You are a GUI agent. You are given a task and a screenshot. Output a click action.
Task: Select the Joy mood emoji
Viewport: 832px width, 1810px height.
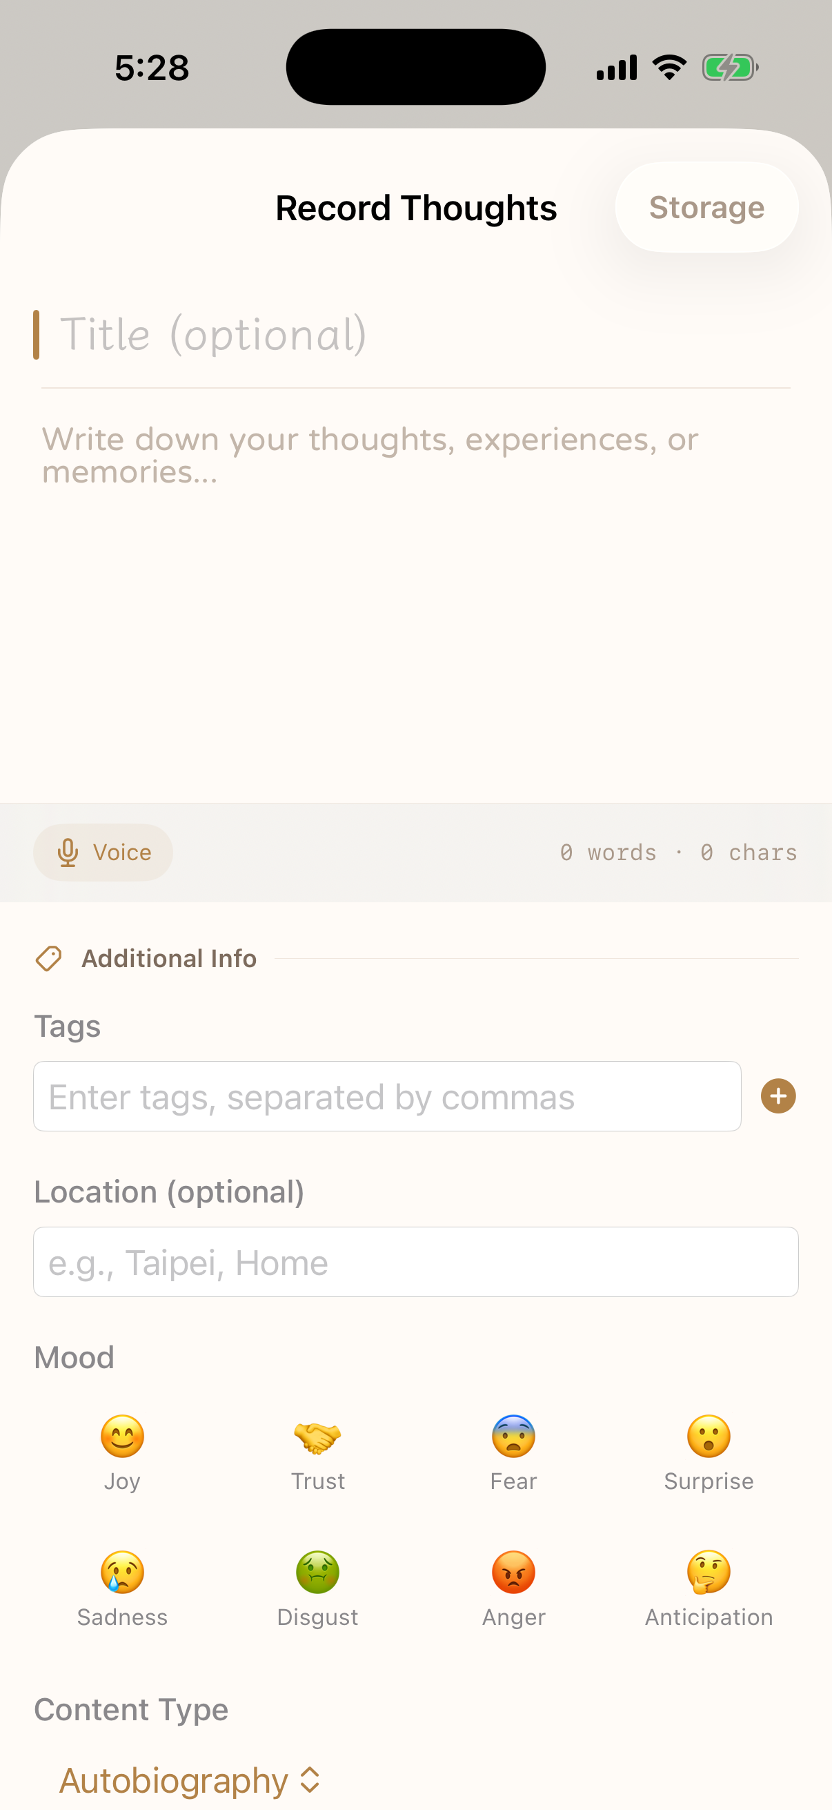click(x=122, y=1437)
